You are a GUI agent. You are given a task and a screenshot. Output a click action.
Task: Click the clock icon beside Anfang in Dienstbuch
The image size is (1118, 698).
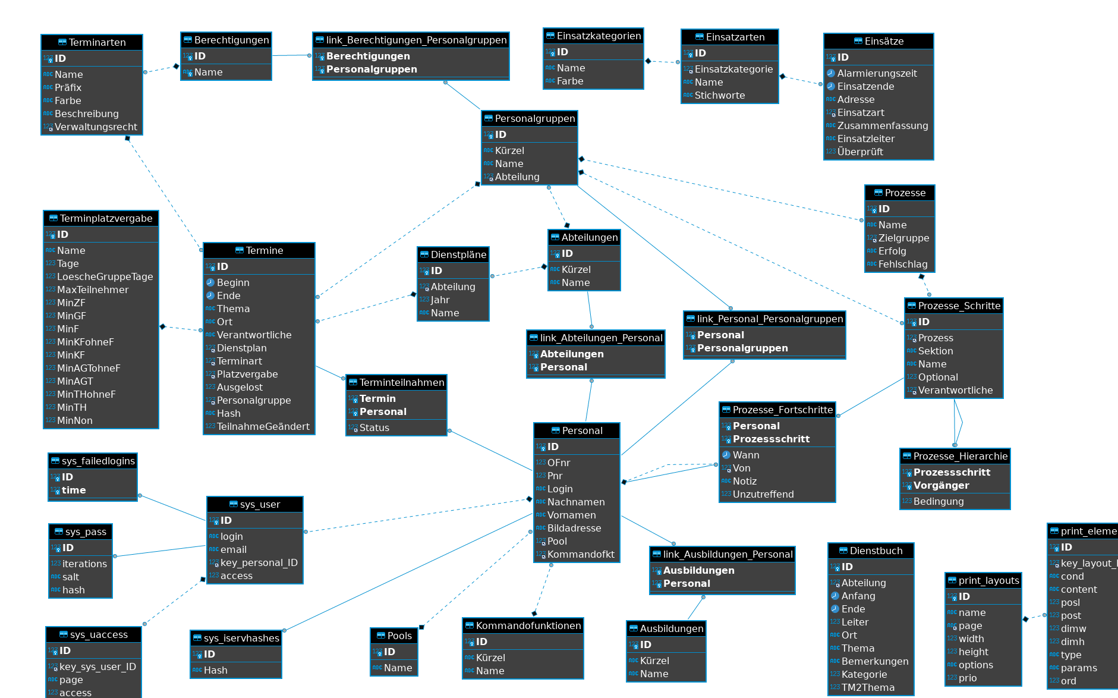pos(835,596)
